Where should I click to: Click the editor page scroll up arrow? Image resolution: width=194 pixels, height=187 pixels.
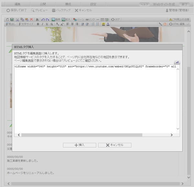click(x=189, y=32)
